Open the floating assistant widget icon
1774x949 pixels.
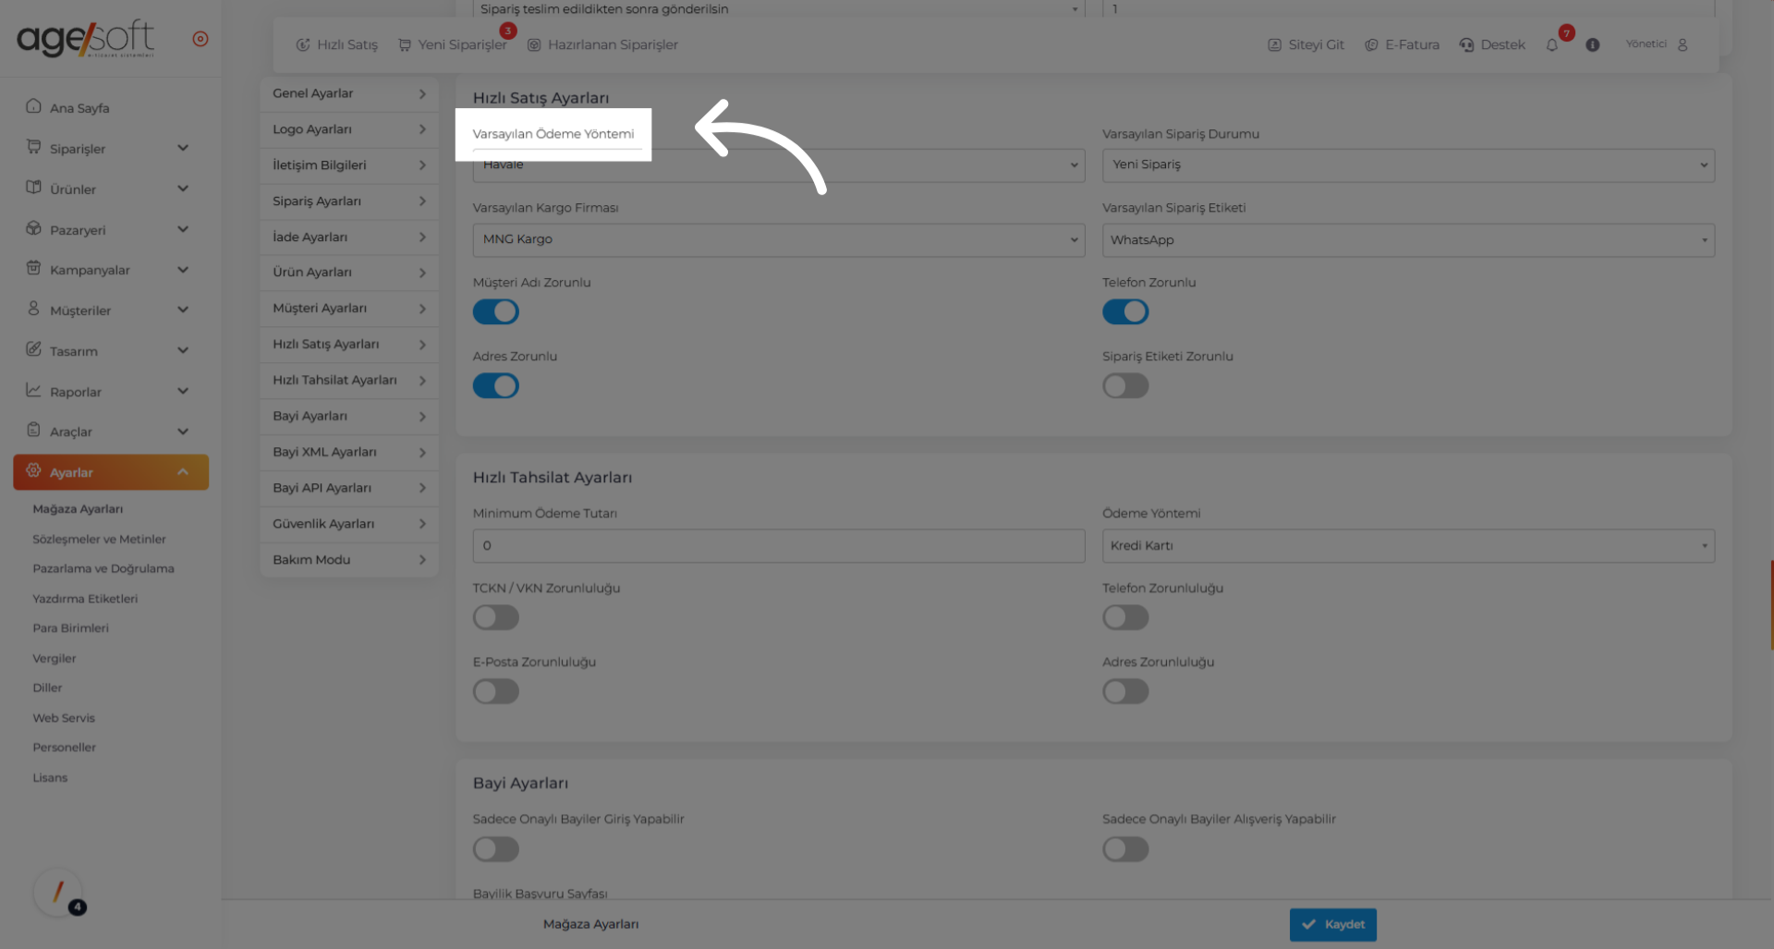click(x=58, y=892)
